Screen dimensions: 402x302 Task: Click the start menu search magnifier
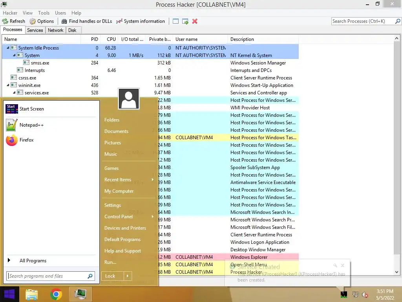(90, 276)
